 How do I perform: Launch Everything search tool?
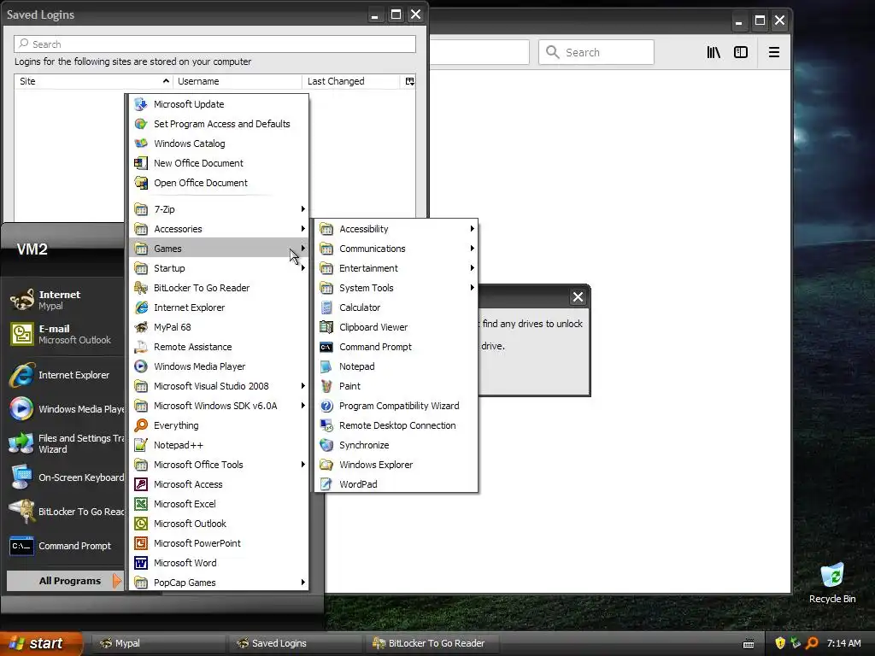(219, 425)
